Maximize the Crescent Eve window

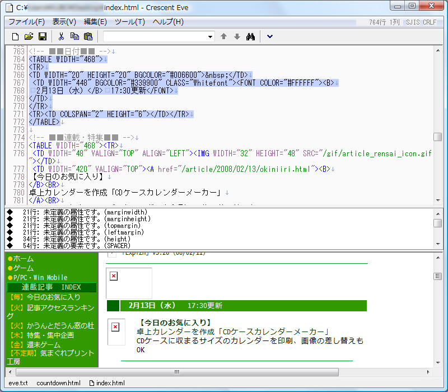click(x=412, y=6)
